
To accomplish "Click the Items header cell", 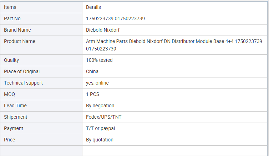I will click(41, 7).
